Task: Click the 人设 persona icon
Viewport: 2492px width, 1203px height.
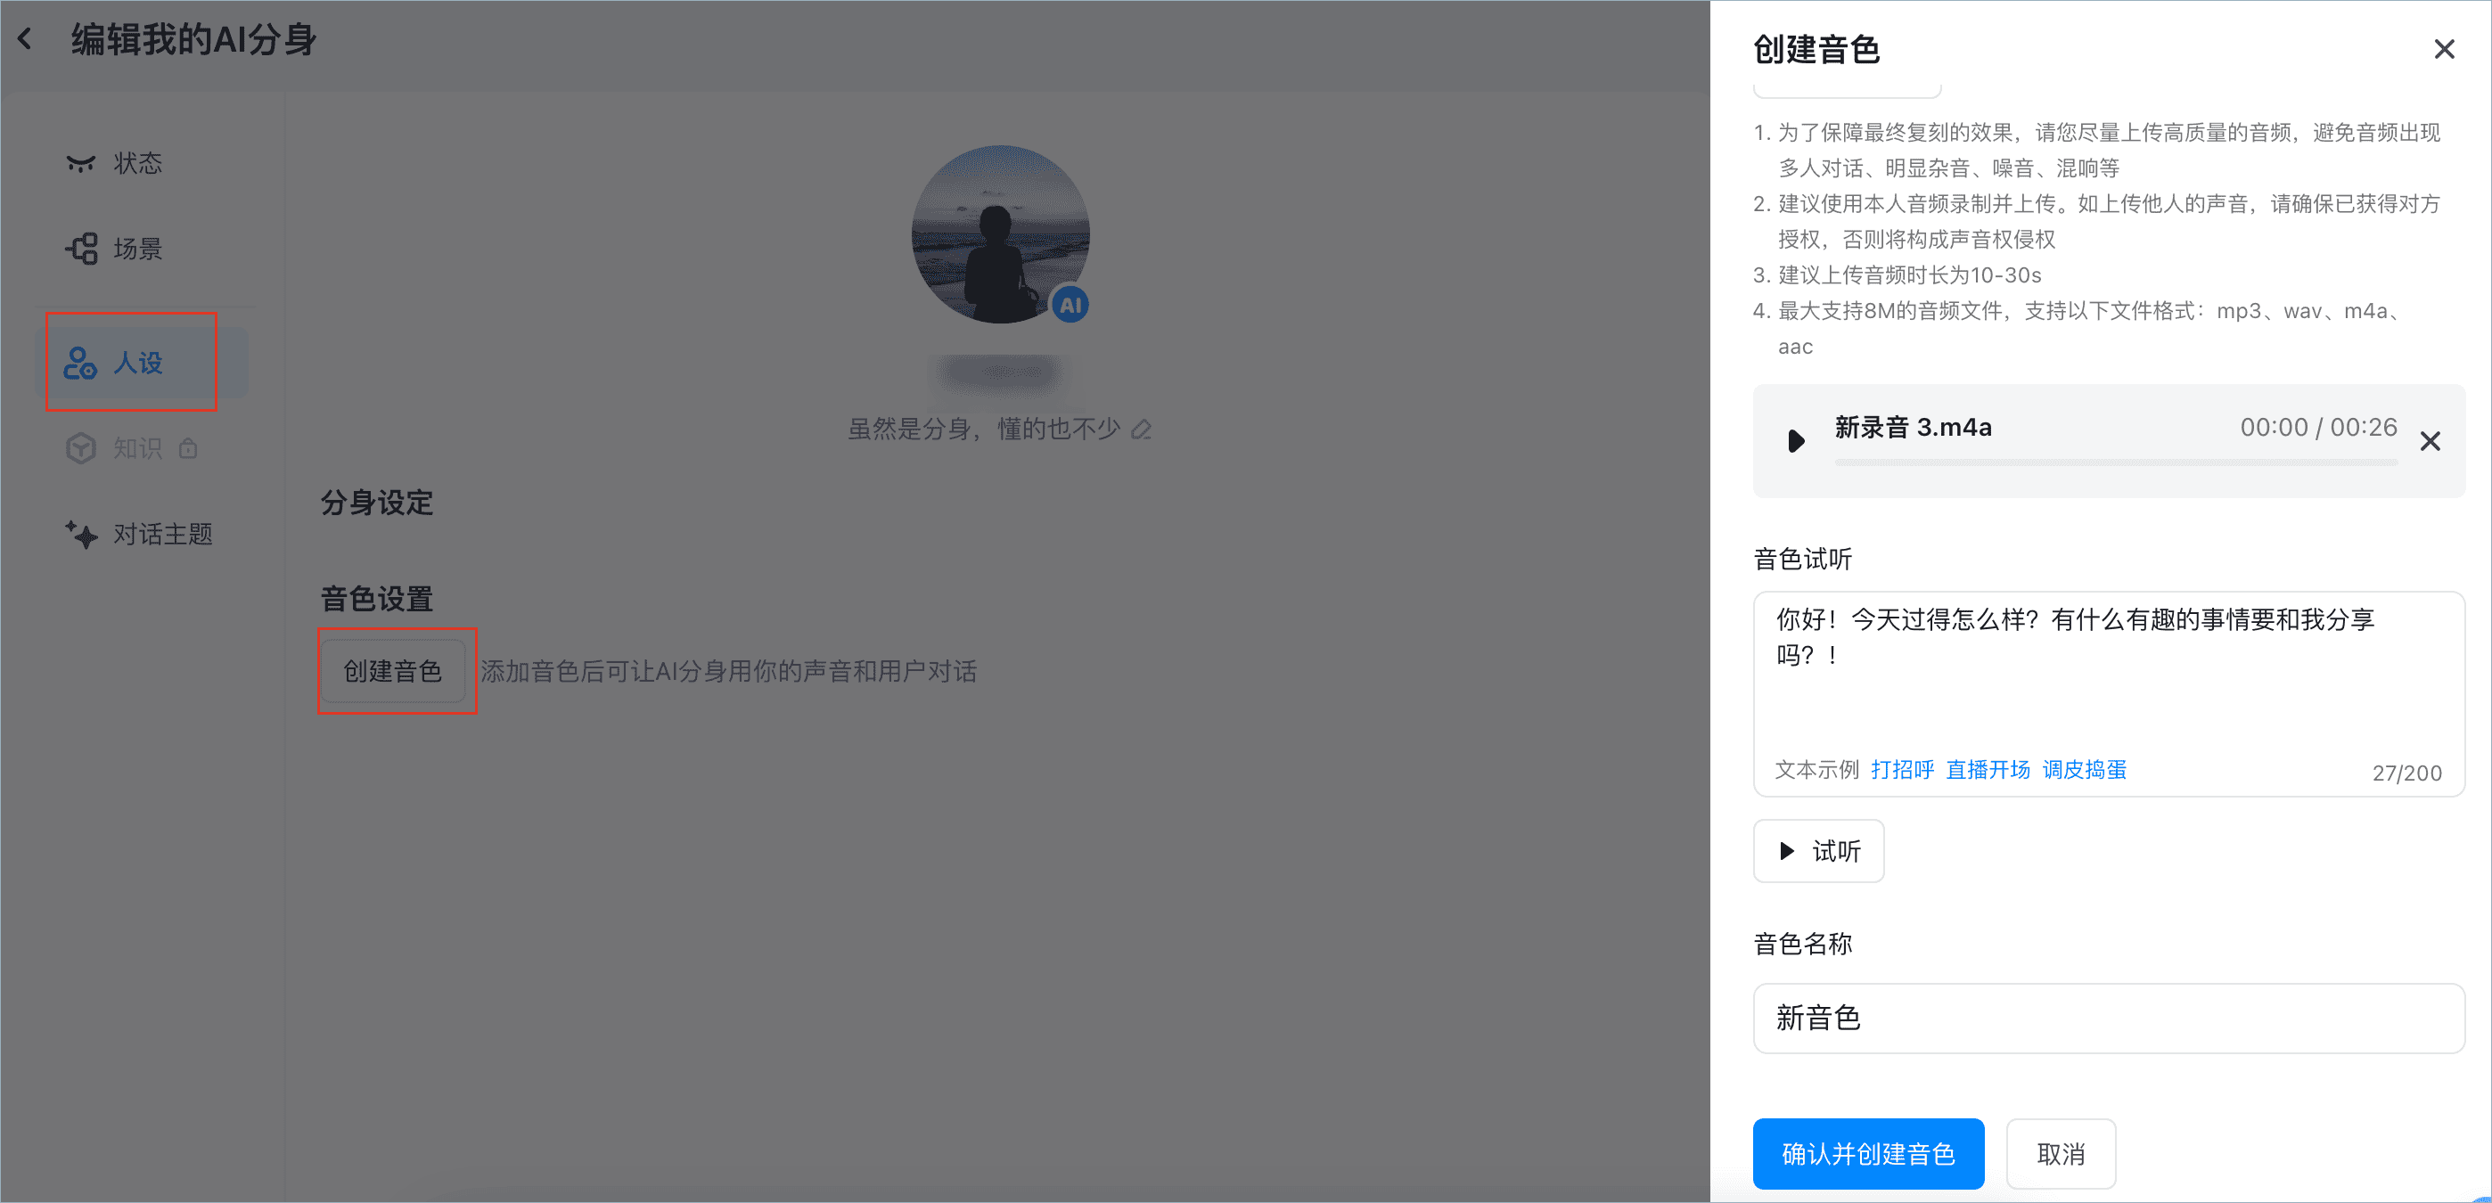Action: (x=80, y=363)
